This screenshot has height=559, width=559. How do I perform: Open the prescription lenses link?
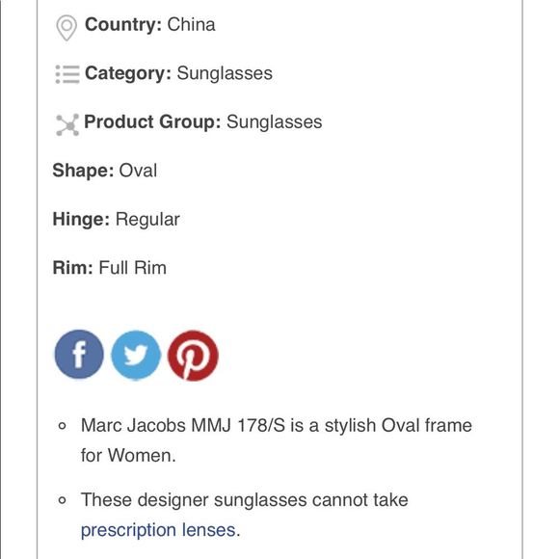point(158,530)
